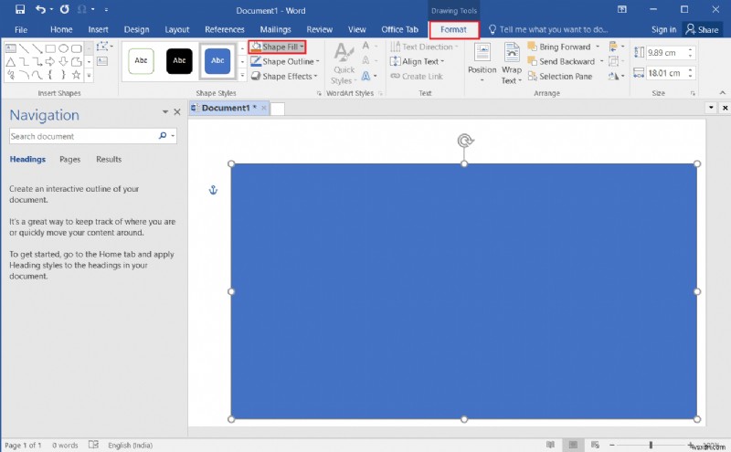The image size is (731, 452).
Task: Click Sign in at top right
Action: 663,29
